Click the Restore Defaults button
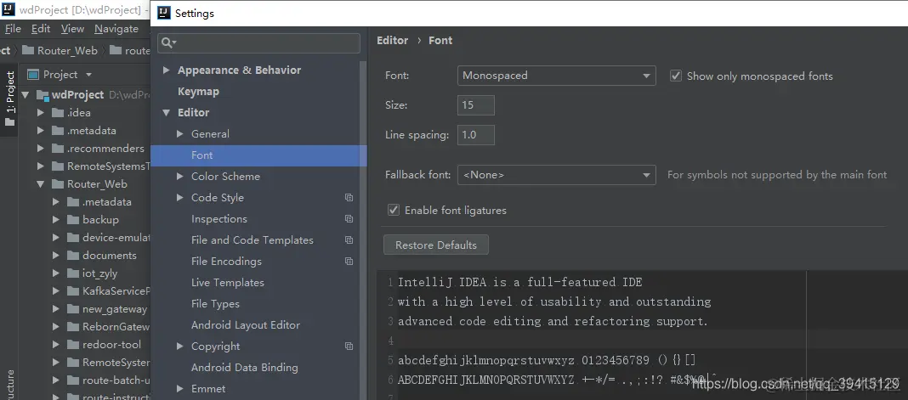 point(436,245)
